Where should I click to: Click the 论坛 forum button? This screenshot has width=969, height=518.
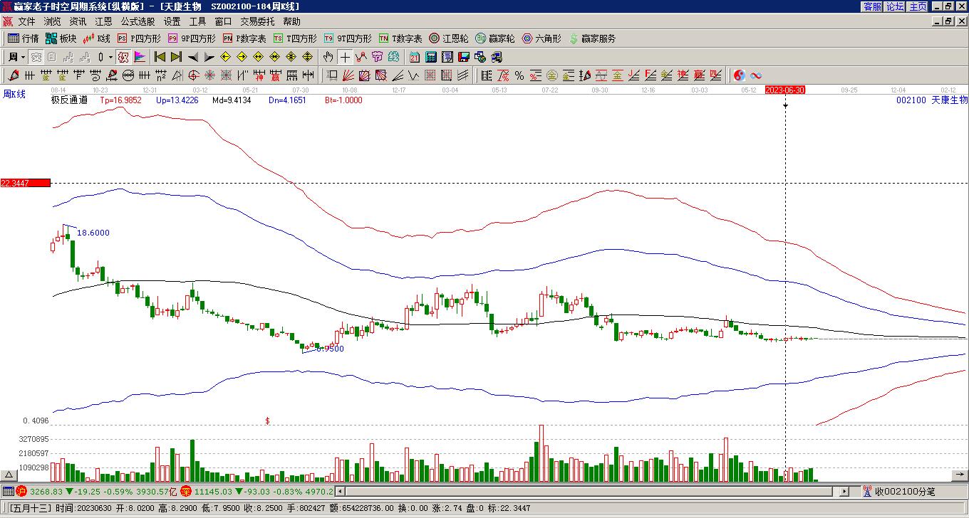895,6
